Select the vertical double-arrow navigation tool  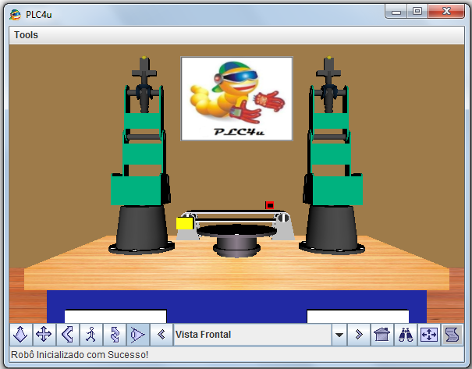click(114, 335)
